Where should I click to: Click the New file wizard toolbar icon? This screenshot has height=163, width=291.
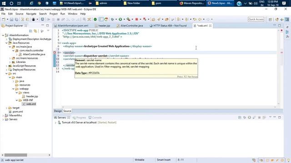(4, 19)
